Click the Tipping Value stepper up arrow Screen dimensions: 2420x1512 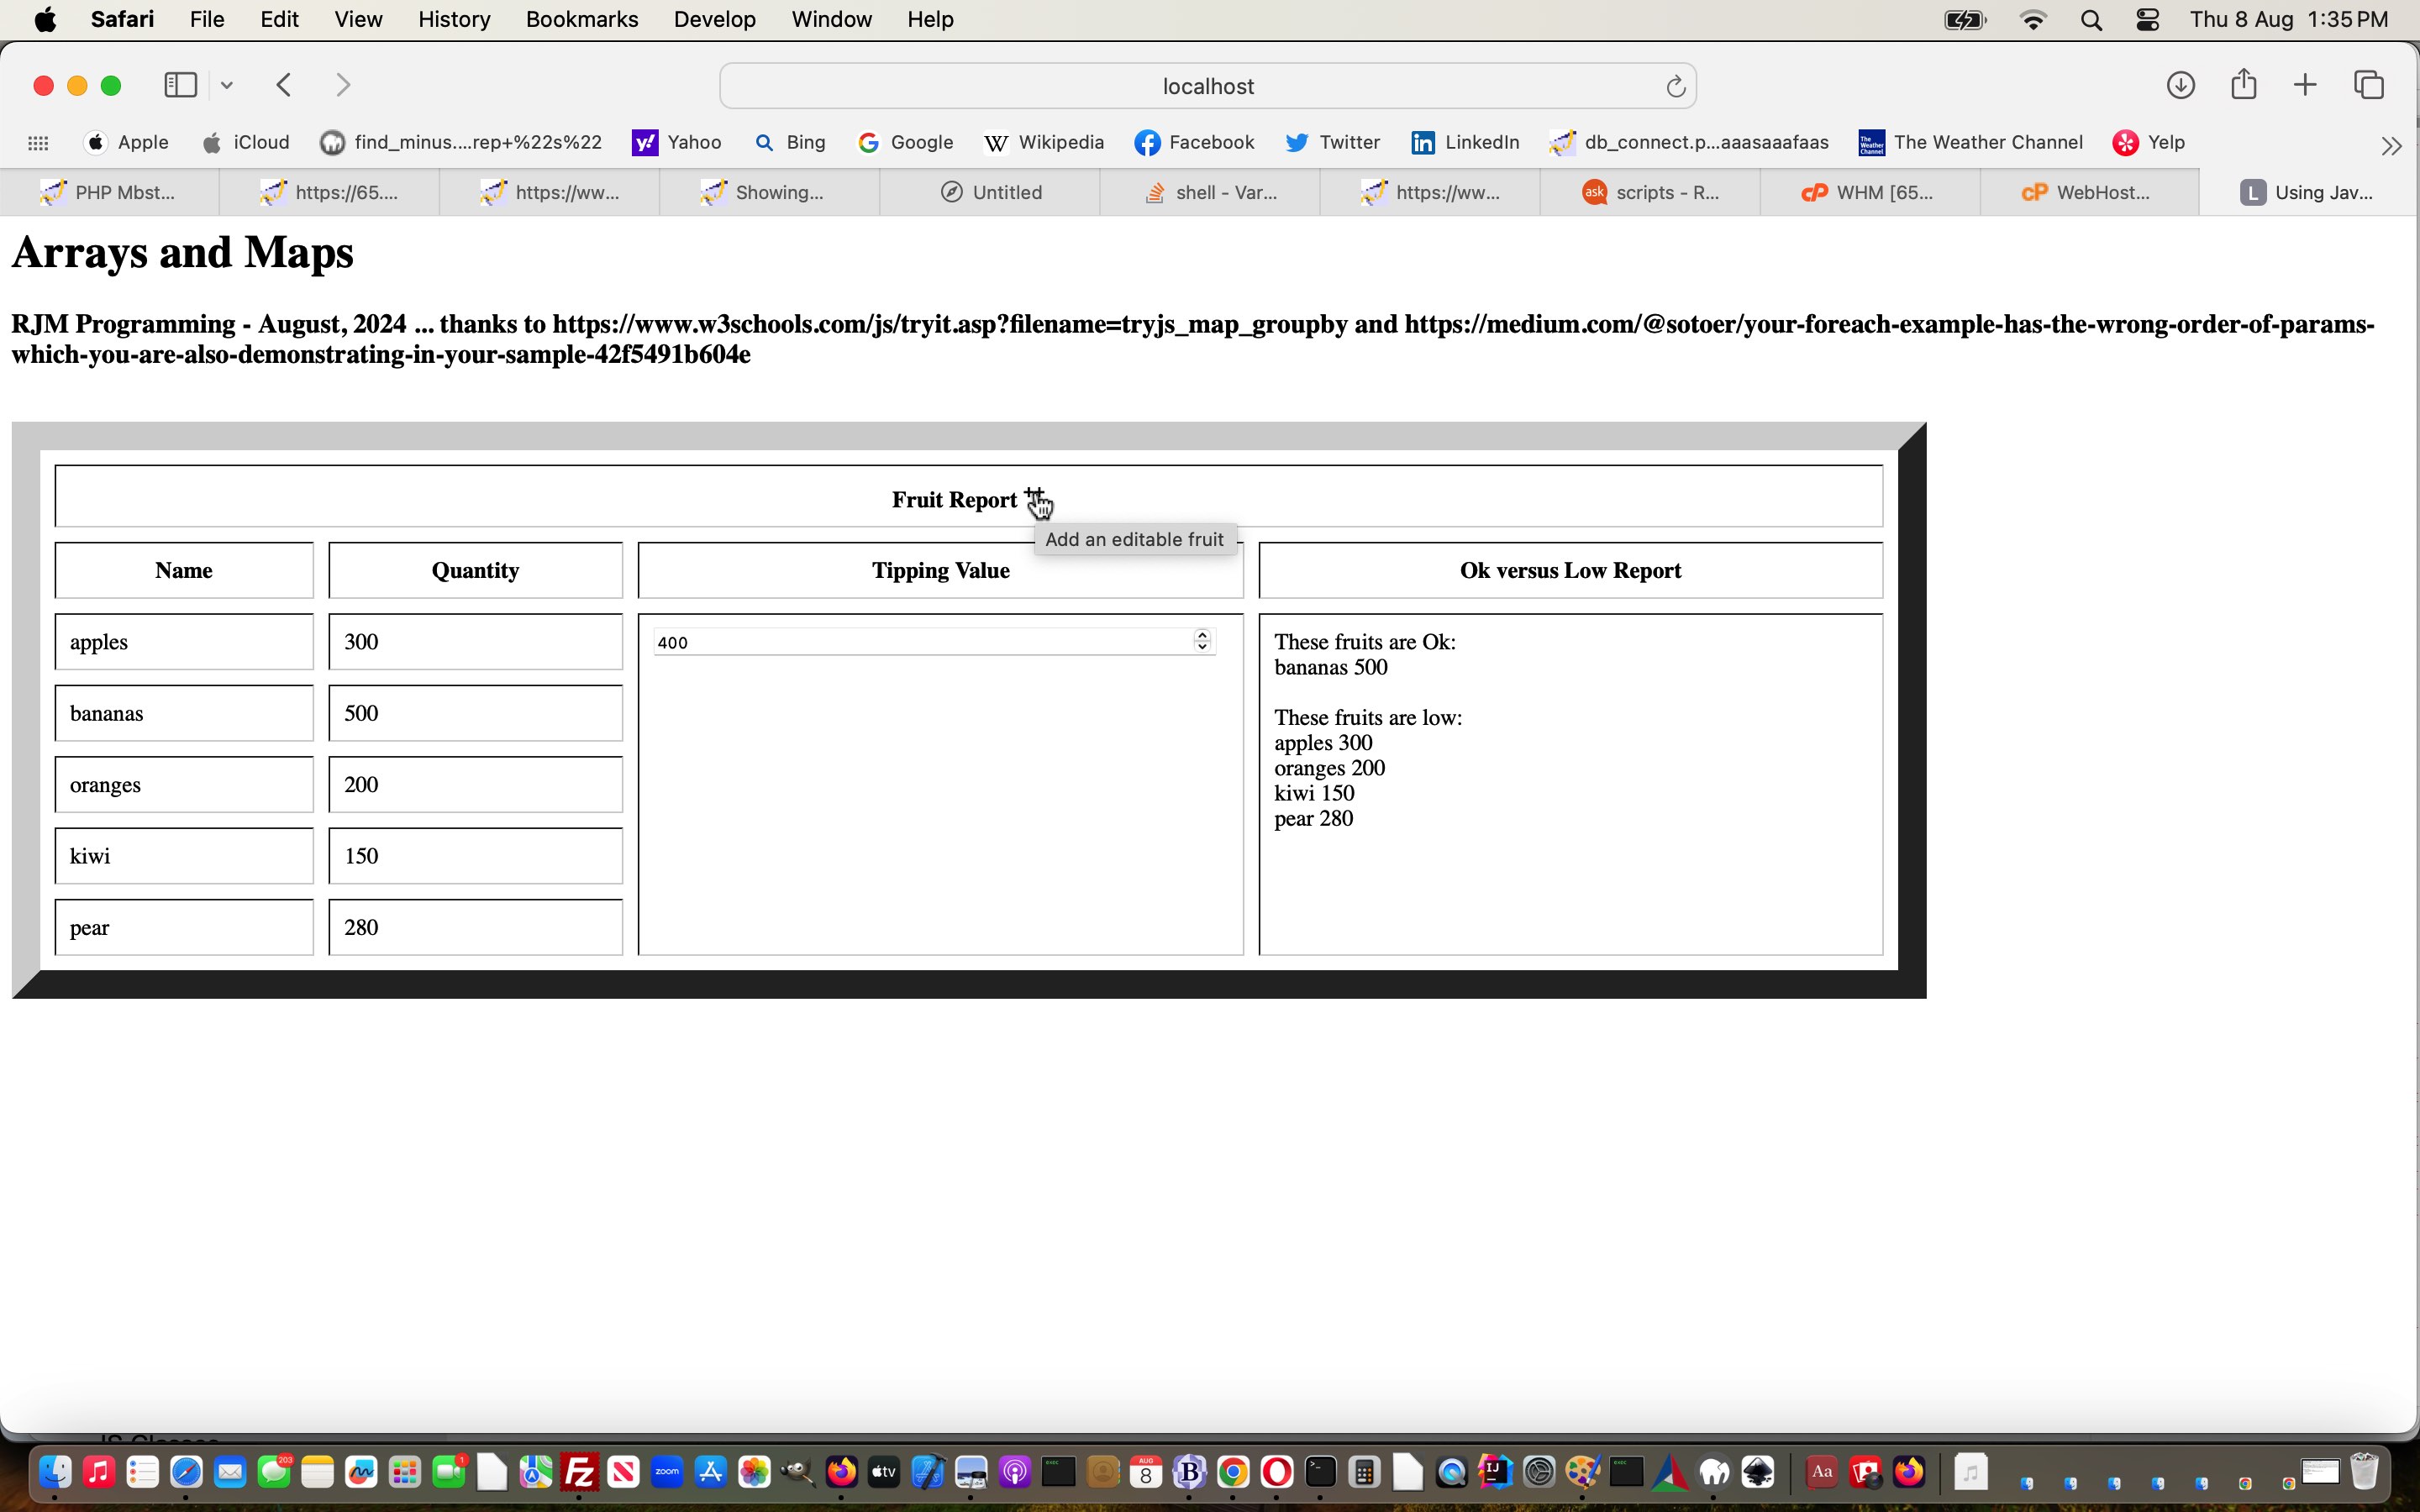pos(1202,636)
